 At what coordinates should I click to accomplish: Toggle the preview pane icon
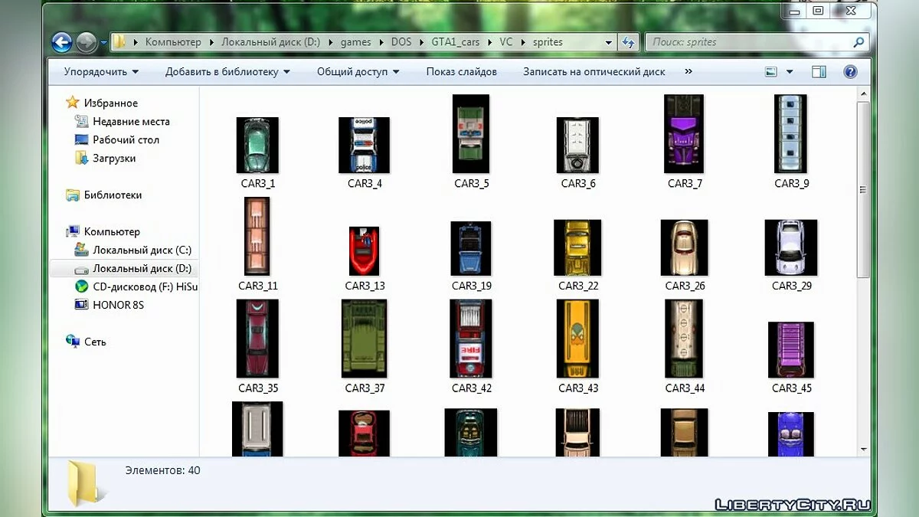pyautogui.click(x=819, y=71)
